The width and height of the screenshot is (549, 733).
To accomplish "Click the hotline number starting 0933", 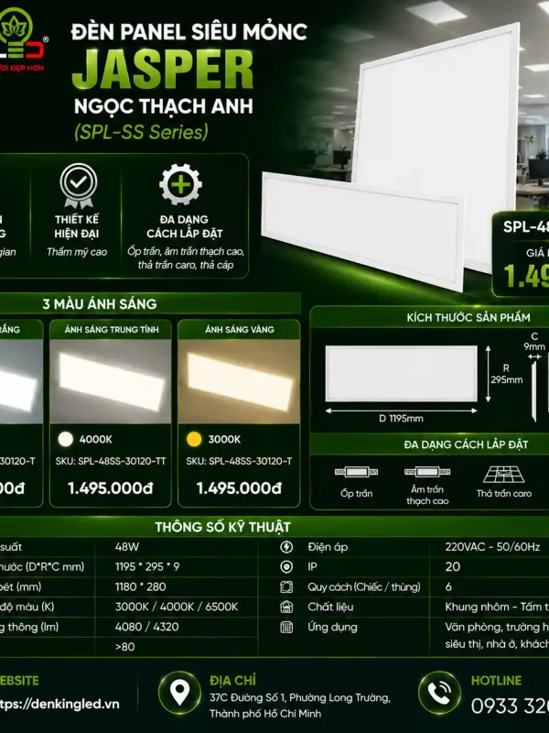I will tap(510, 706).
